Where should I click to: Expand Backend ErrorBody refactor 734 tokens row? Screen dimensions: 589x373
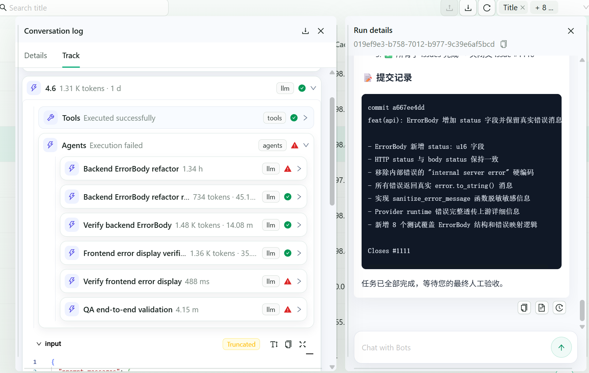299,197
